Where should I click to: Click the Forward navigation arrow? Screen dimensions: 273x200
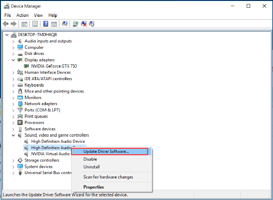[x=13, y=24]
